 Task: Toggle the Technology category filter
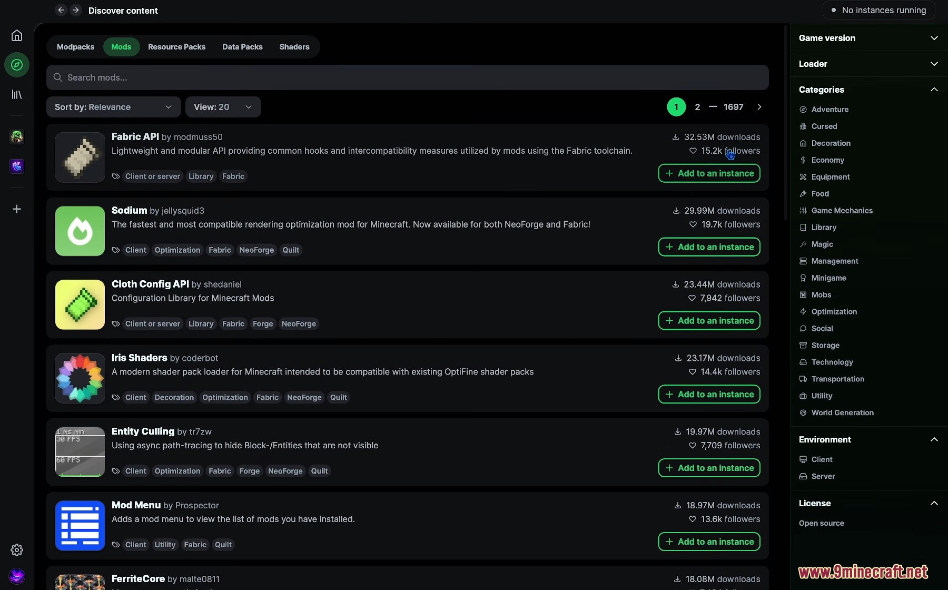[826, 362]
